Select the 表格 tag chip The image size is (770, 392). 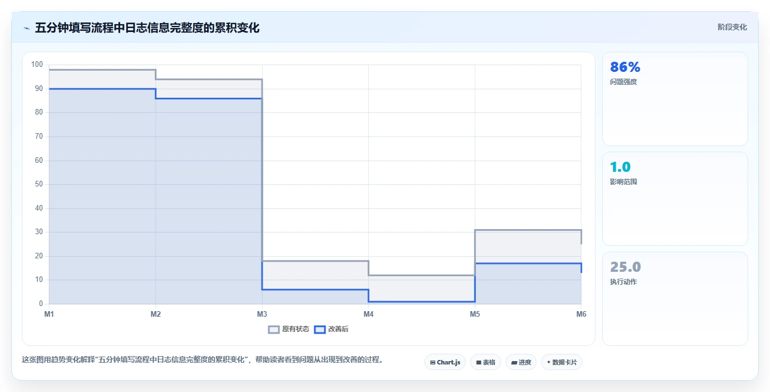[x=485, y=362]
